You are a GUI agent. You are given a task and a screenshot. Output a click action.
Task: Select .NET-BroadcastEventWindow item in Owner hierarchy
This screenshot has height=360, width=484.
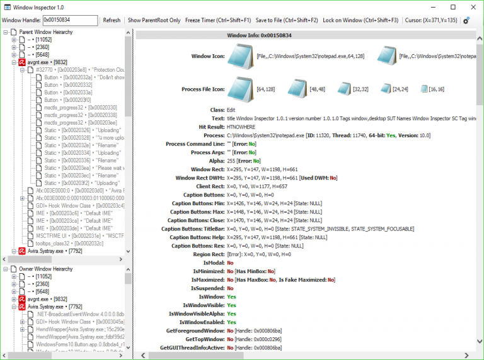[80, 315]
